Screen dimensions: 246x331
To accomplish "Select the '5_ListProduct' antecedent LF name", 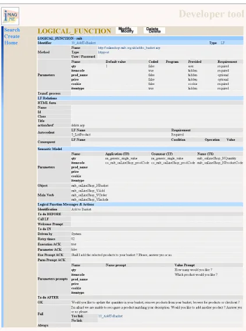I will pos(81,134).
